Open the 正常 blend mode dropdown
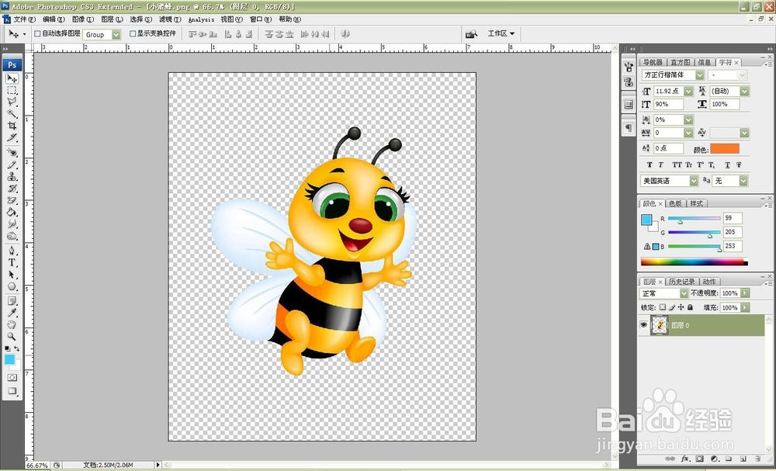776x471 pixels. click(x=684, y=293)
